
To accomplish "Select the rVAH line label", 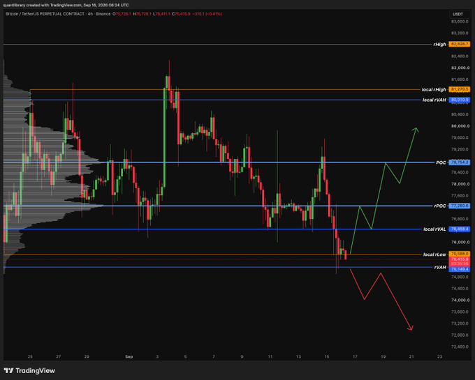I will [440, 267].
